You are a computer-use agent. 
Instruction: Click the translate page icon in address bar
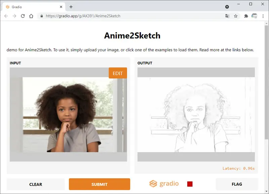227,16
